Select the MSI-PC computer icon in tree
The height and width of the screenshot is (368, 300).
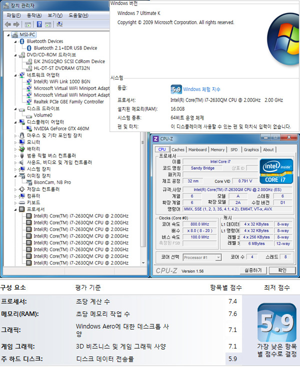(x=15, y=34)
